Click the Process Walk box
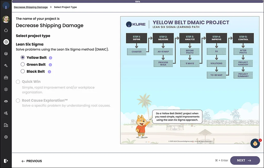Image resolution: width=264 pixels, height=168 pixels. 163,63
